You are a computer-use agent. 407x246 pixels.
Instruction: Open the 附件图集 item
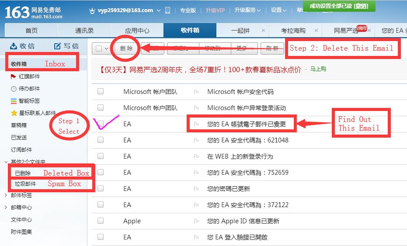coord(21,232)
